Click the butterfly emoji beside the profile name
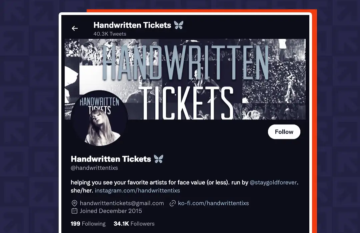 click(158, 159)
